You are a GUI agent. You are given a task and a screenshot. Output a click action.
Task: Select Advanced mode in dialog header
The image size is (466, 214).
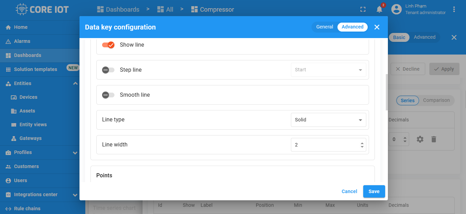[x=353, y=27]
